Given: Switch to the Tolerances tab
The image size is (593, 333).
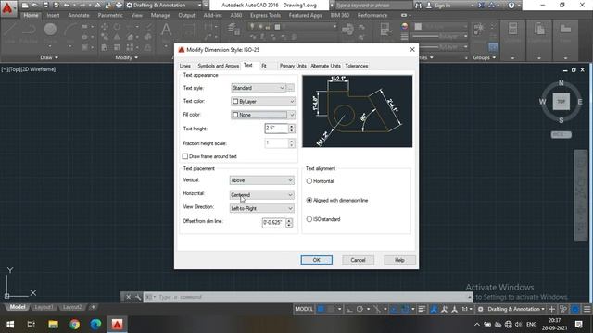Looking at the screenshot, I should pos(356,66).
